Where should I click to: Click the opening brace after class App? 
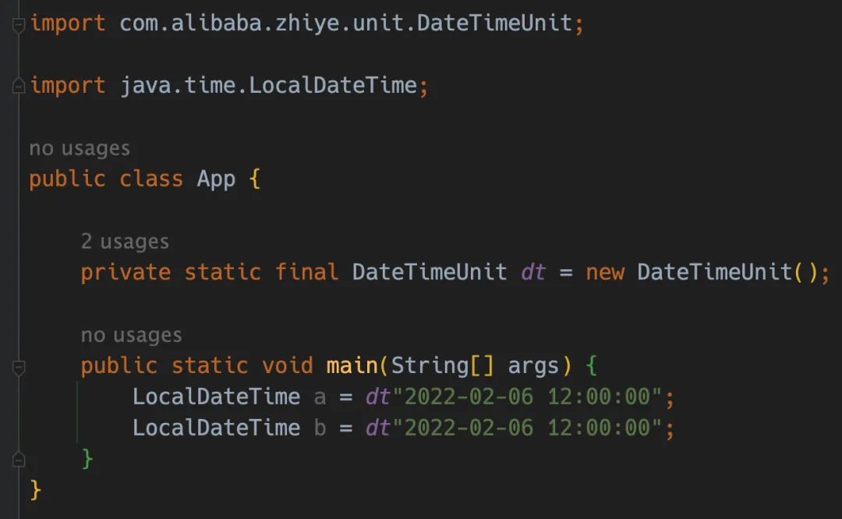point(255,179)
